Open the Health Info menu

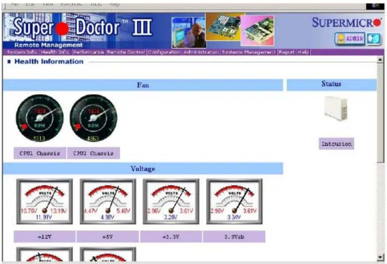coord(55,52)
